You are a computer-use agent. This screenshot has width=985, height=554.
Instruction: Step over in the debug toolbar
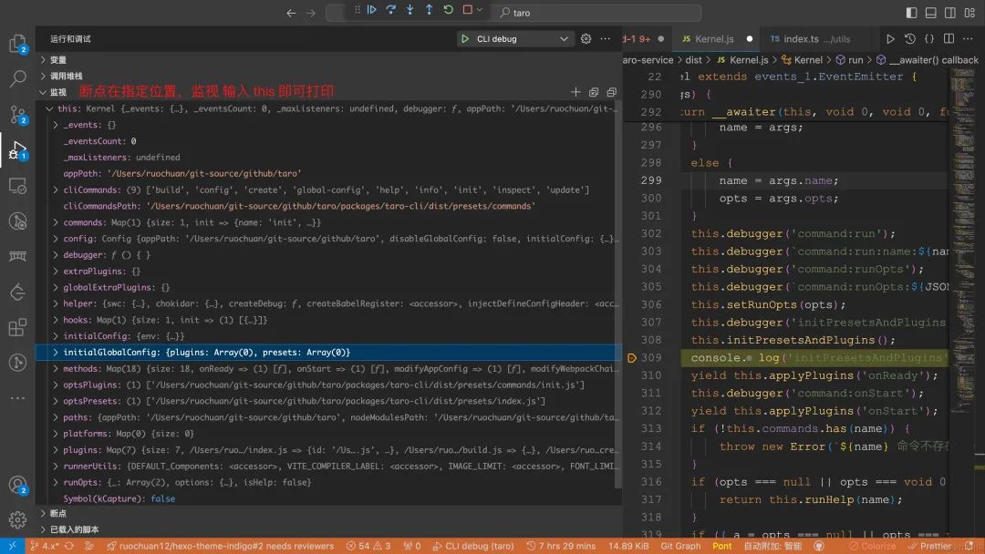tap(390, 10)
